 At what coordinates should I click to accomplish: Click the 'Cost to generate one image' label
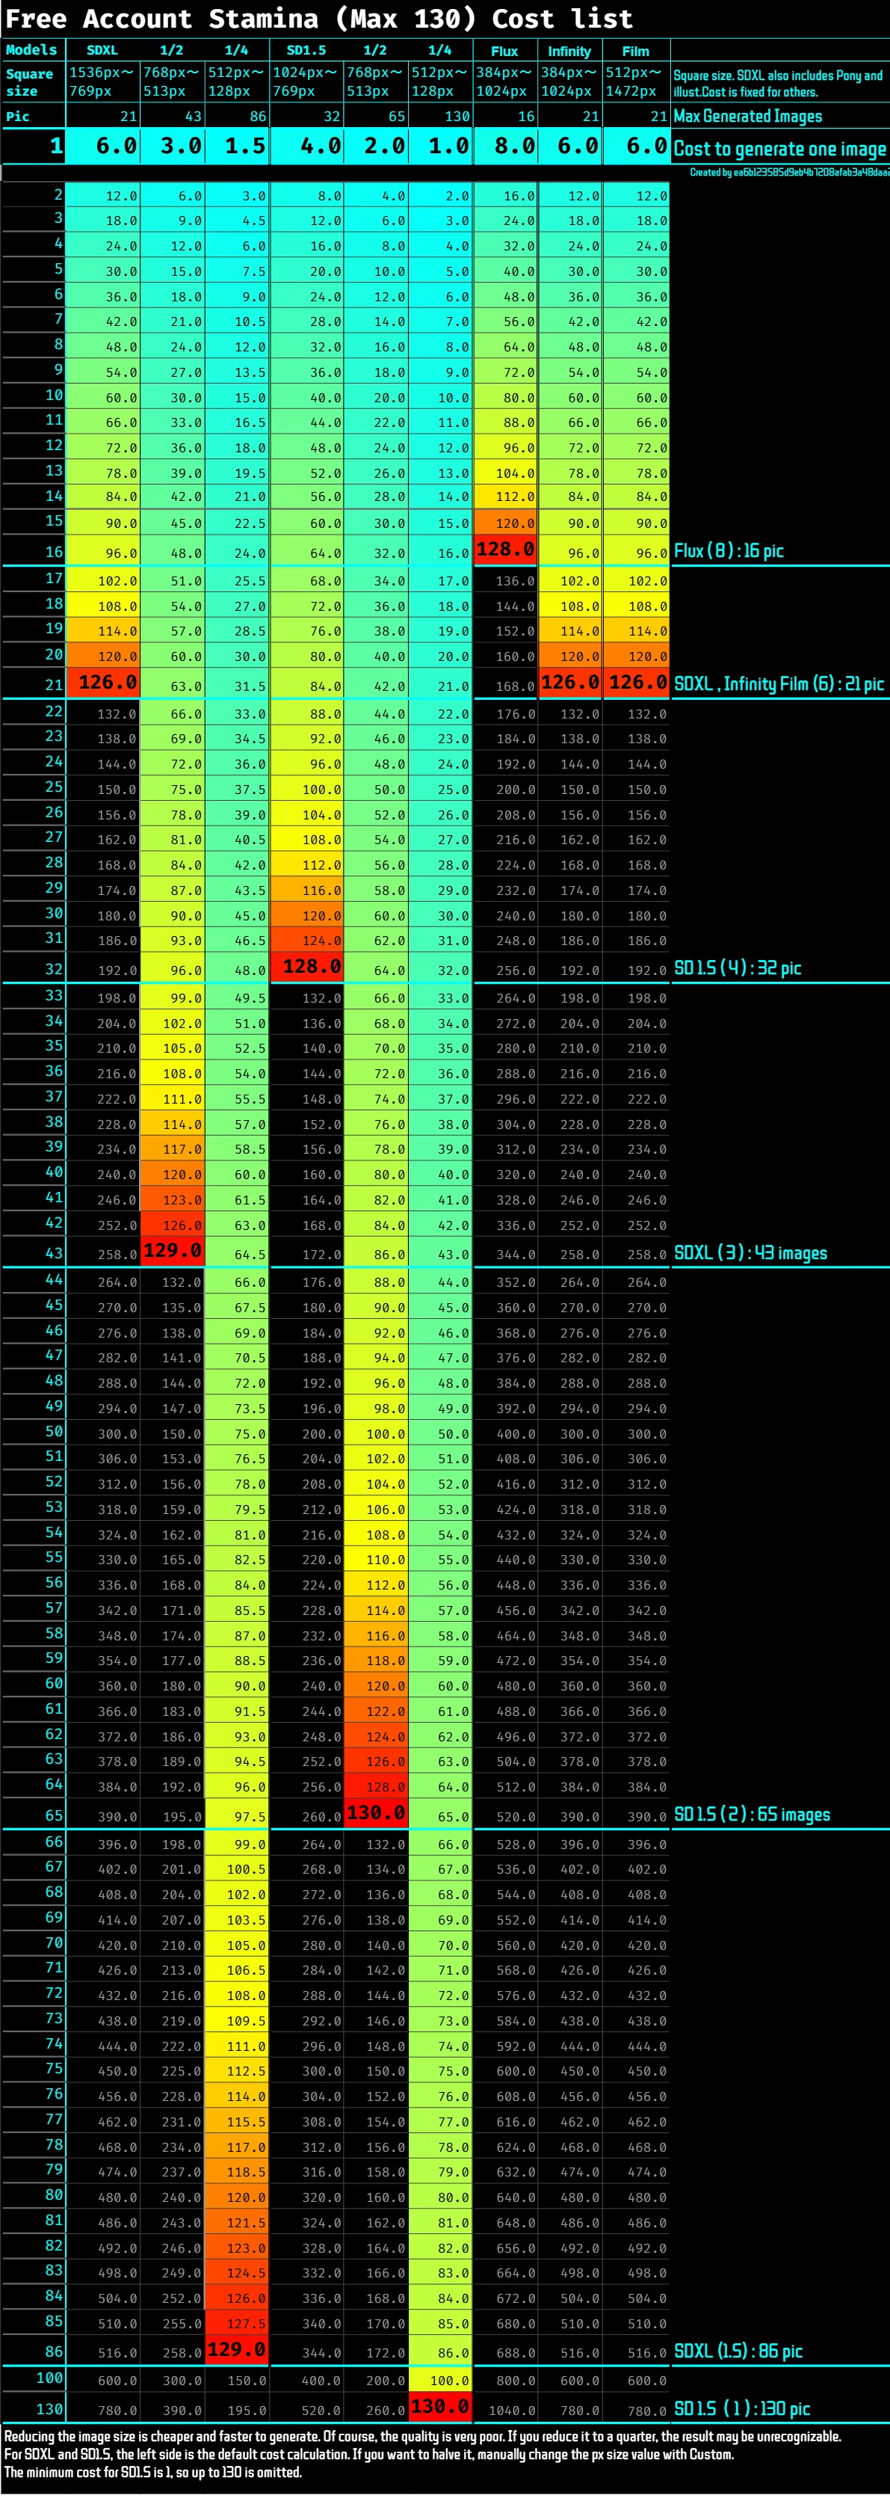point(779,149)
